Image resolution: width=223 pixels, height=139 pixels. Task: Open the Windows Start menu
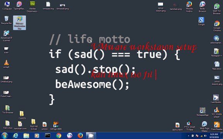[4, 136]
